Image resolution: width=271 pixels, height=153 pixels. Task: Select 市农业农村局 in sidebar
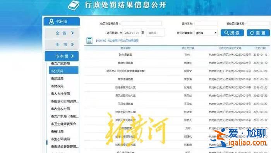click(60, 109)
